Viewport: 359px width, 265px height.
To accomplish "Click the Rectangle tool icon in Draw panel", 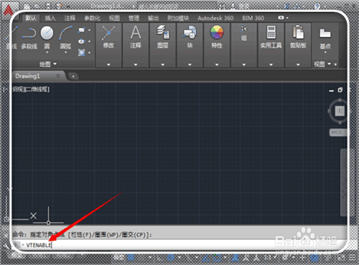I will coord(81,30).
